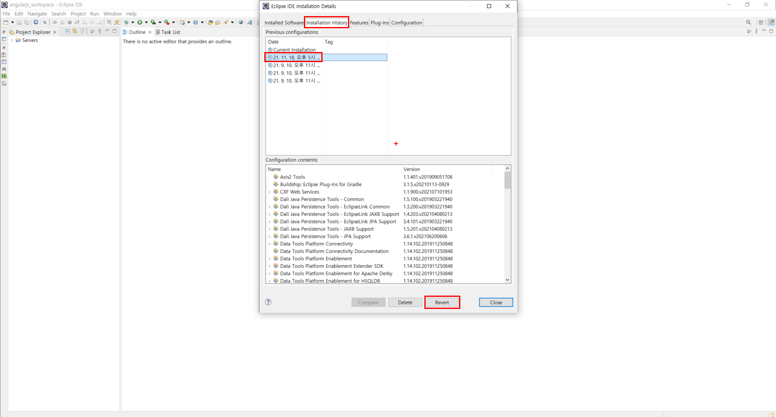Click the Java EE perspective icon
The height and width of the screenshot is (417, 776).
pyautogui.click(x=772, y=22)
